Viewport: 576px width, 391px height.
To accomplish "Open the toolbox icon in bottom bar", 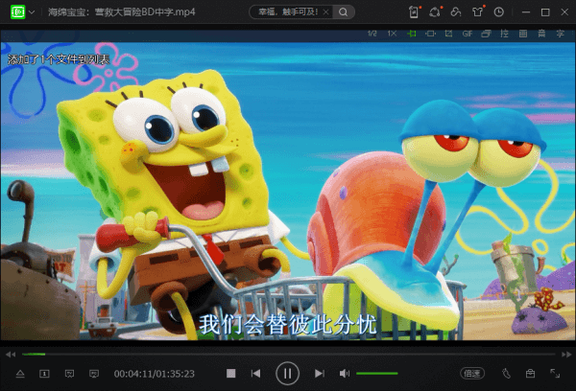I will coord(530,374).
